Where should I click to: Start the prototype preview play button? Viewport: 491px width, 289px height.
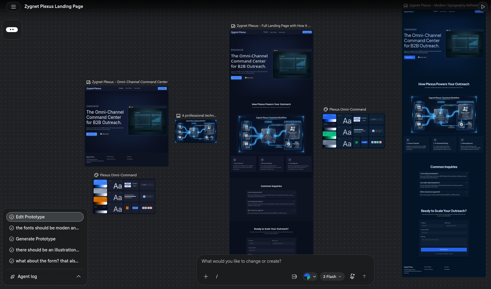point(483,6)
